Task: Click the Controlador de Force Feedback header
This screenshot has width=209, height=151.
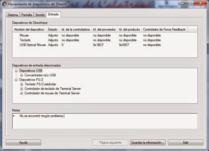Action: coord(164,29)
